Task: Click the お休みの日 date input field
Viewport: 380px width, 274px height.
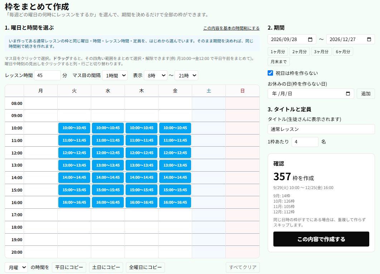Action: tap(311, 94)
